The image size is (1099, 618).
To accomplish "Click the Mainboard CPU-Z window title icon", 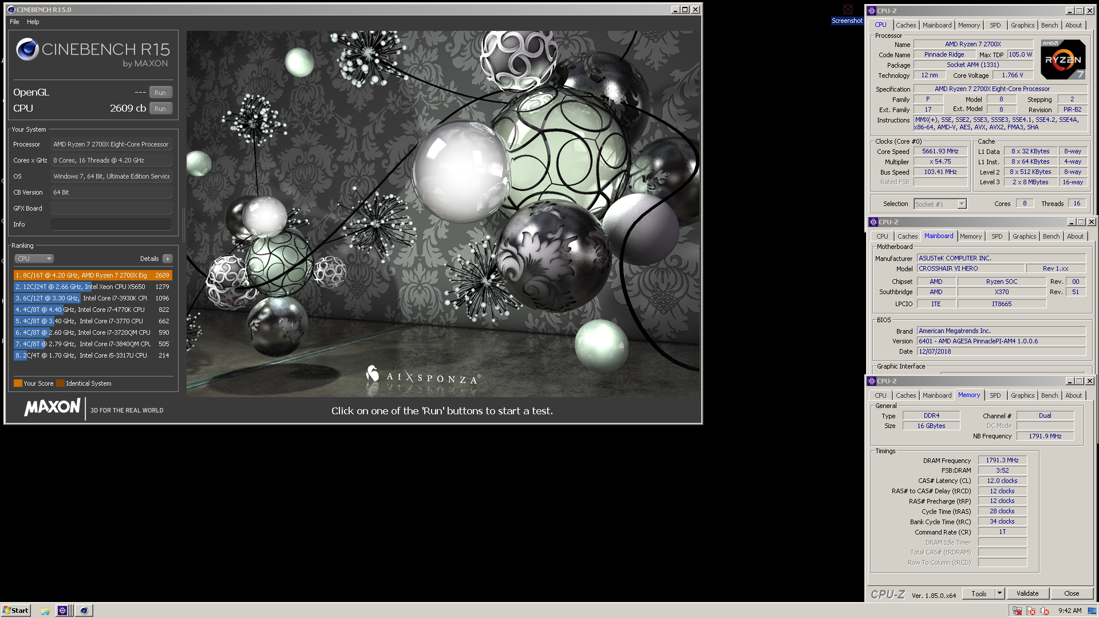I will pyautogui.click(x=873, y=222).
